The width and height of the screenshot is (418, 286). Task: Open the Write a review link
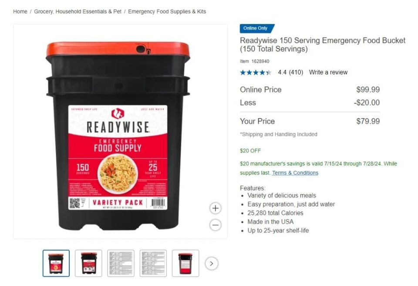tap(328, 72)
